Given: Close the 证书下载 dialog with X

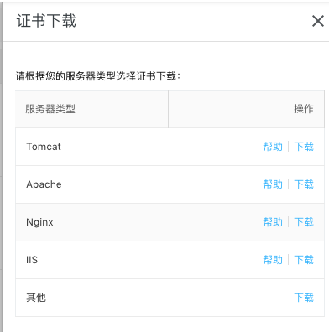Looking at the screenshot, I should click(318, 21).
